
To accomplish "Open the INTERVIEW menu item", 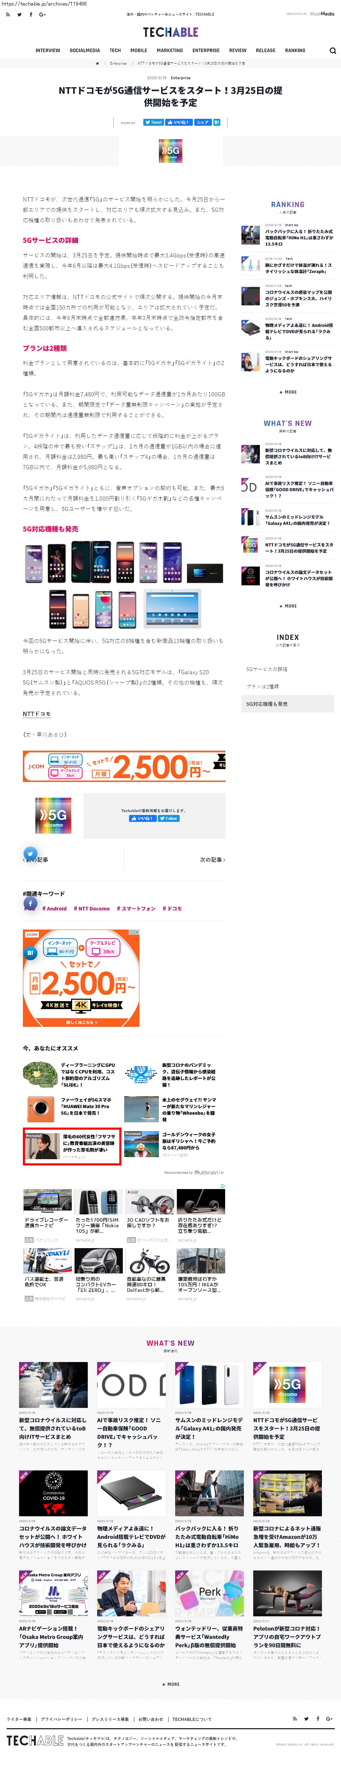I will pyautogui.click(x=48, y=51).
